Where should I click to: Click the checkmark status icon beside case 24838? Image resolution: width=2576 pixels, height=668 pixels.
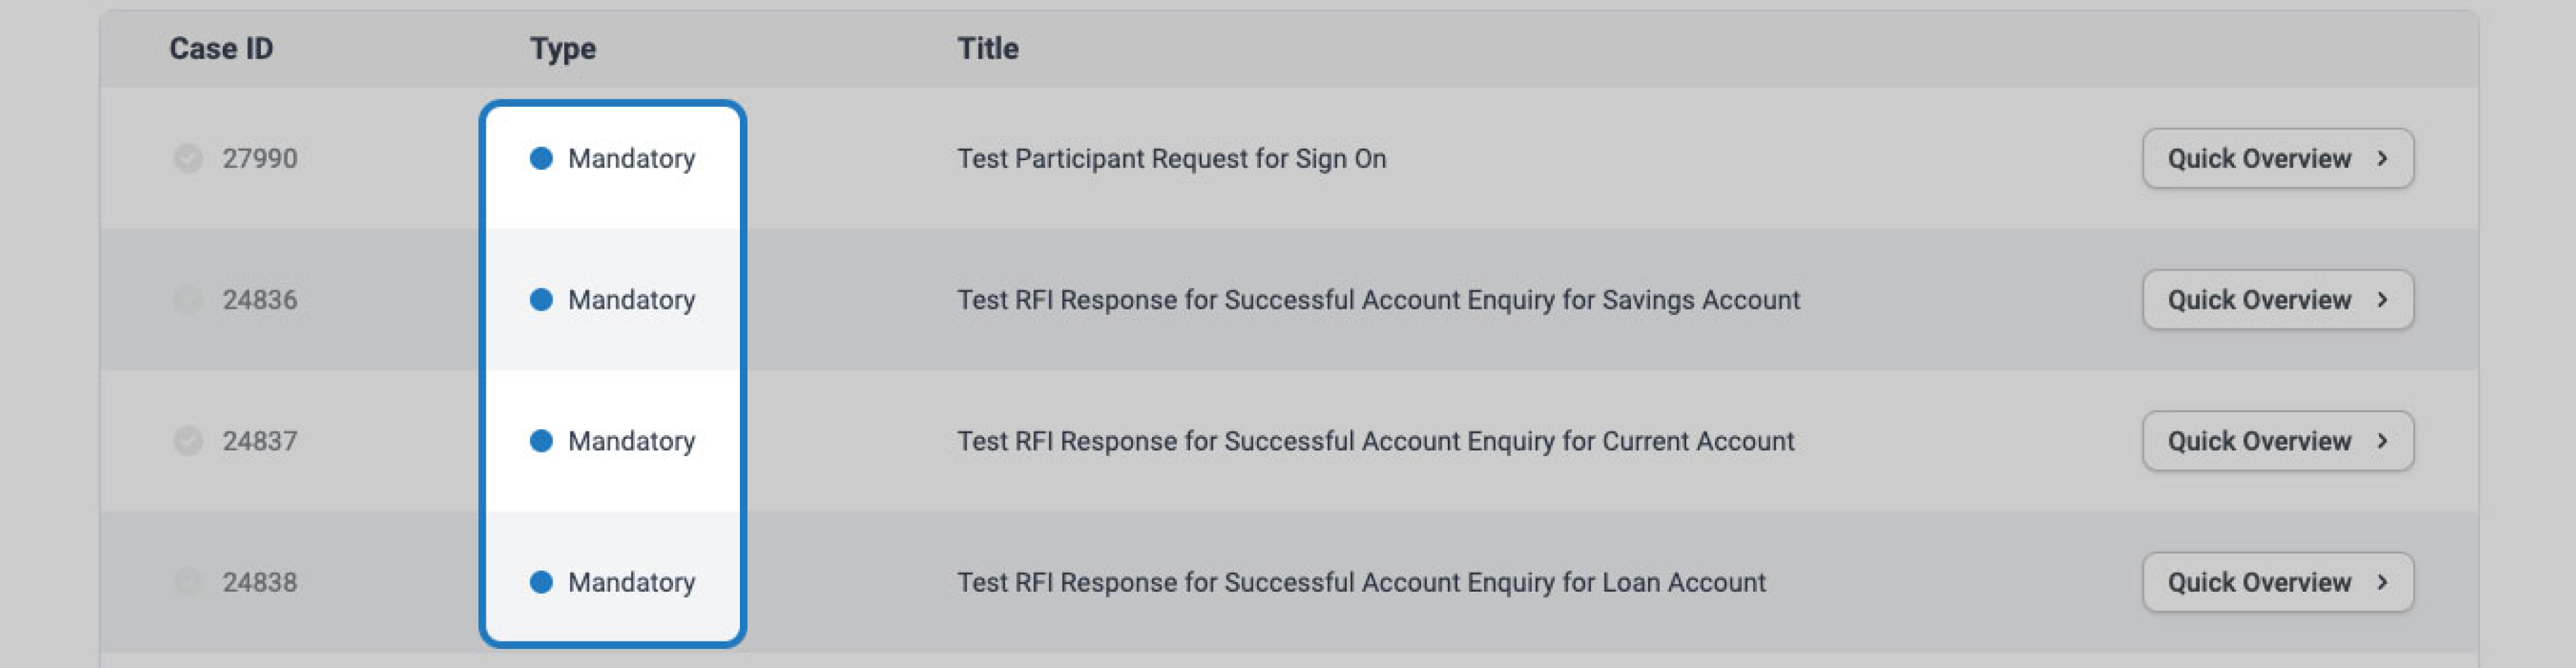click(188, 581)
